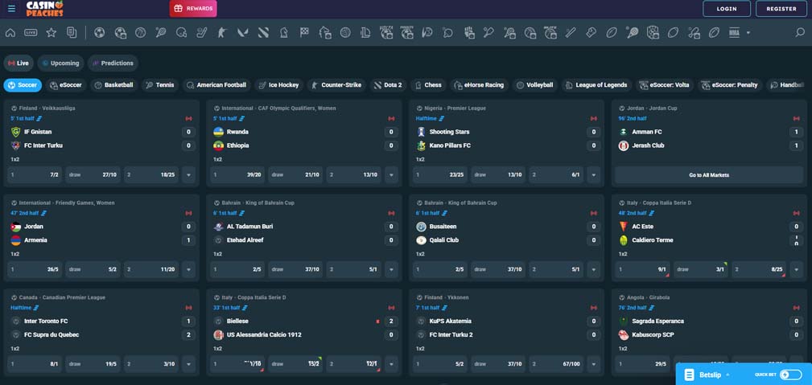The width and height of the screenshot is (812, 385).
Task: Click the Sagrada Esperanca team name
Action: coord(657,322)
